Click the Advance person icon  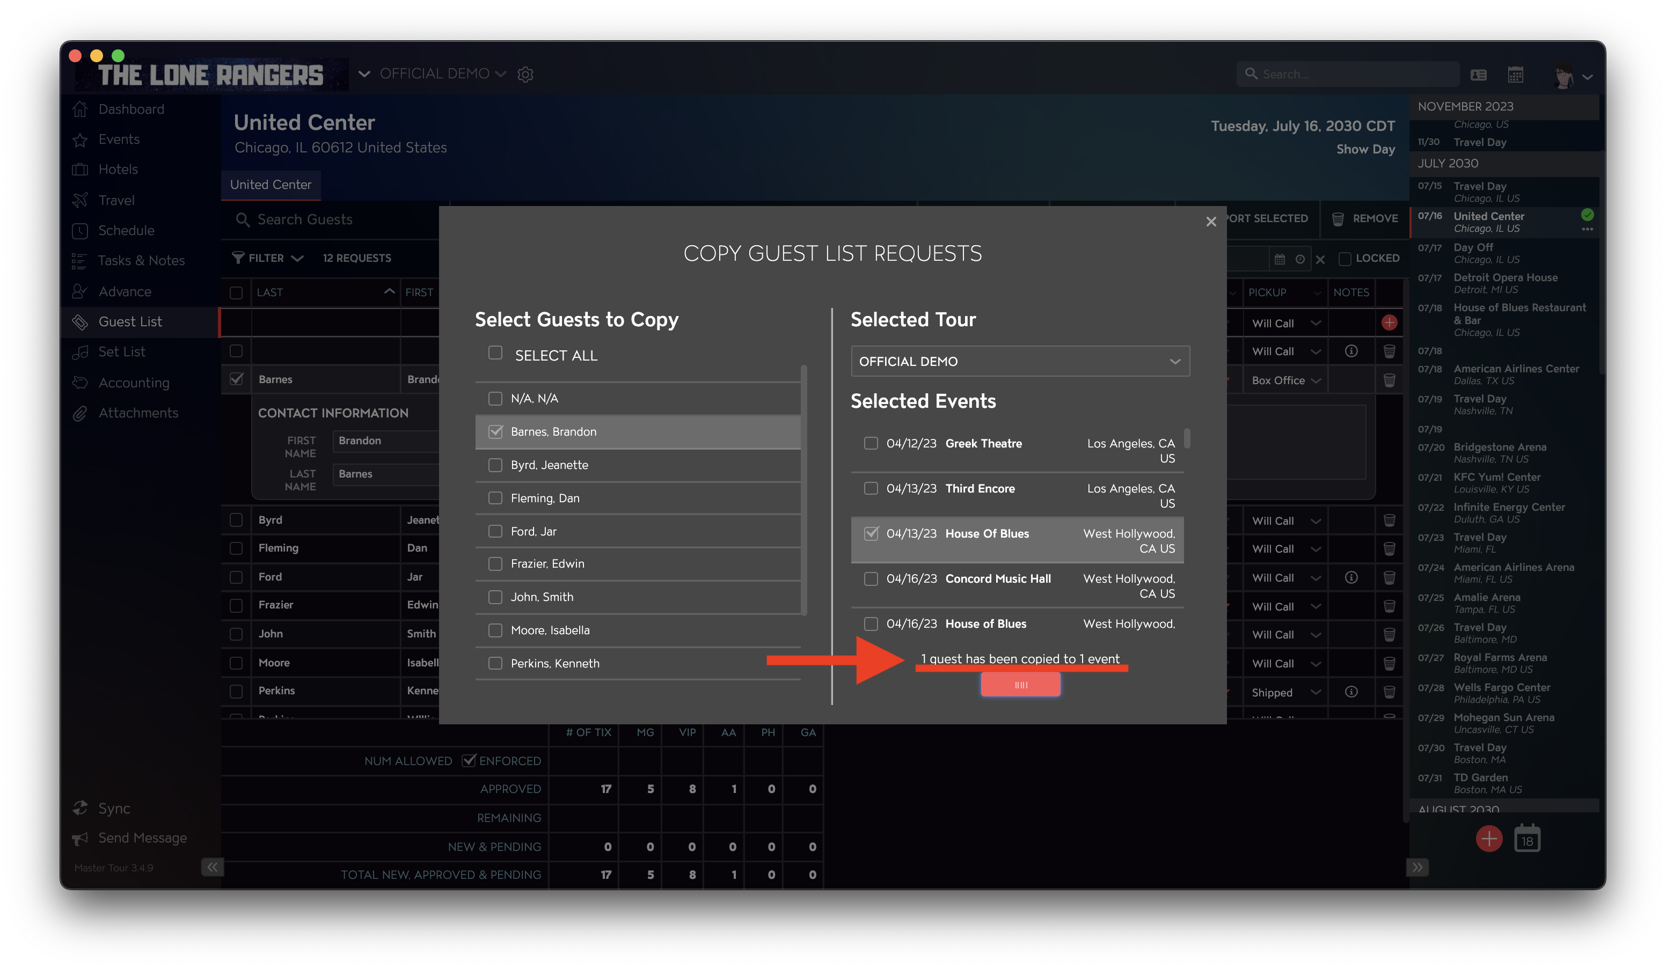pos(80,291)
